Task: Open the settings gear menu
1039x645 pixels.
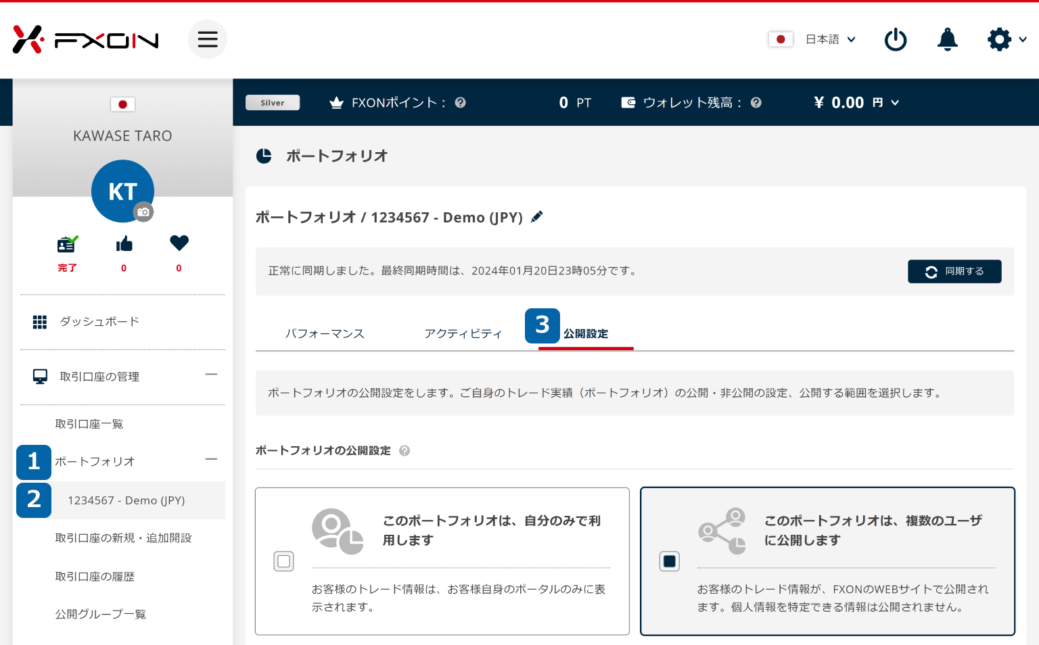Action: [x=999, y=39]
